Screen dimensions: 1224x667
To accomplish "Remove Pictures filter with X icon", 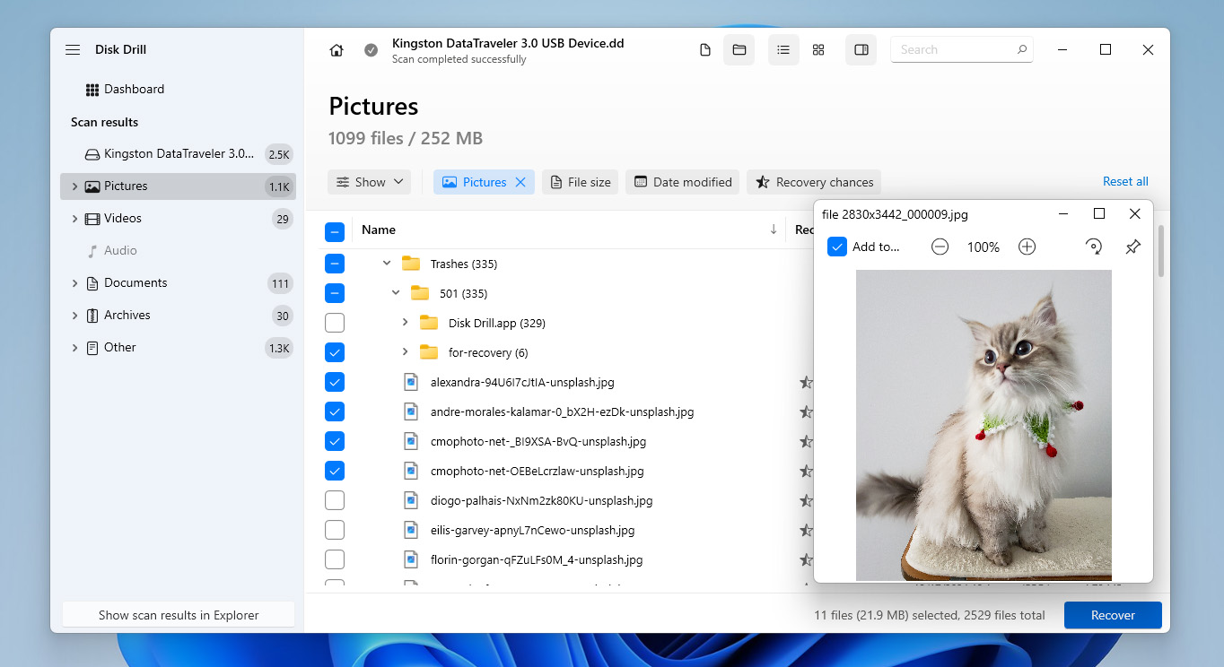I will pos(520,182).
